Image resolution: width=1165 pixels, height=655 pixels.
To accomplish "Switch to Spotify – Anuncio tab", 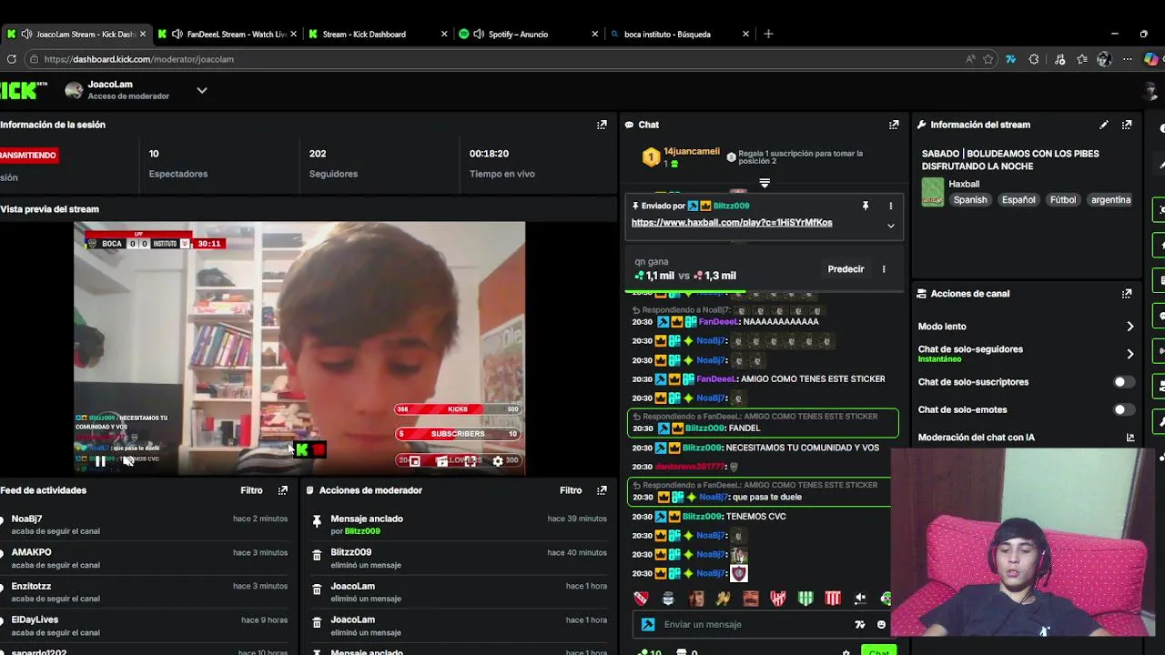I will coord(528,35).
